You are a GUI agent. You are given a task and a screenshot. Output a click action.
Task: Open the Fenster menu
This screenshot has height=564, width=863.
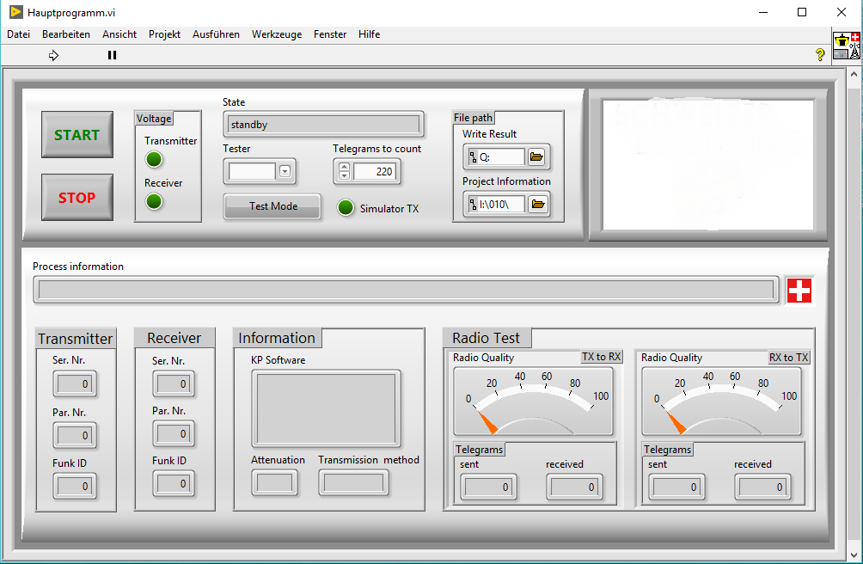pyautogui.click(x=330, y=34)
